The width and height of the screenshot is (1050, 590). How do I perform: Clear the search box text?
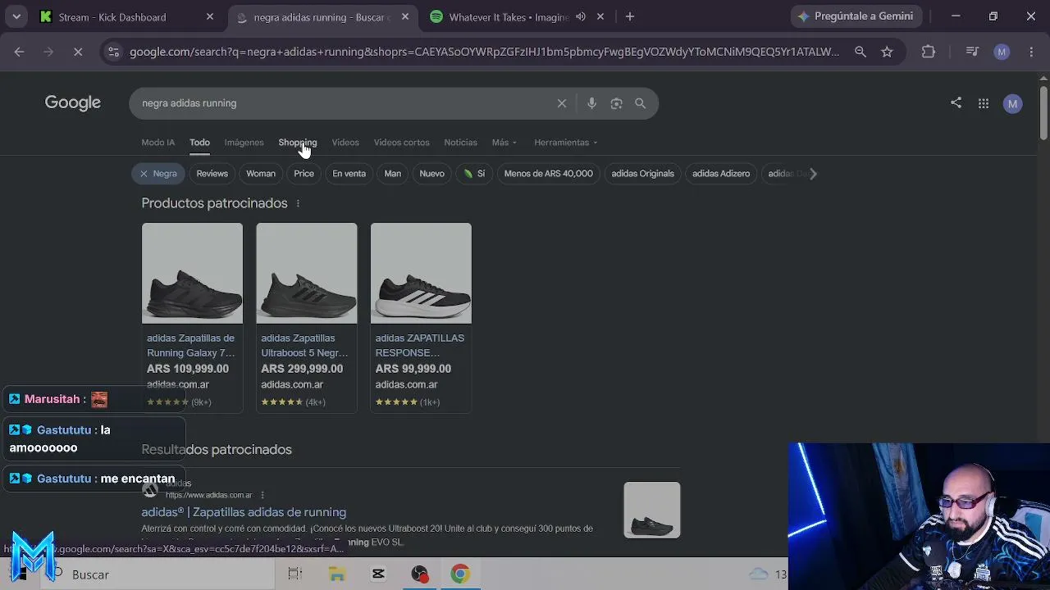562,103
